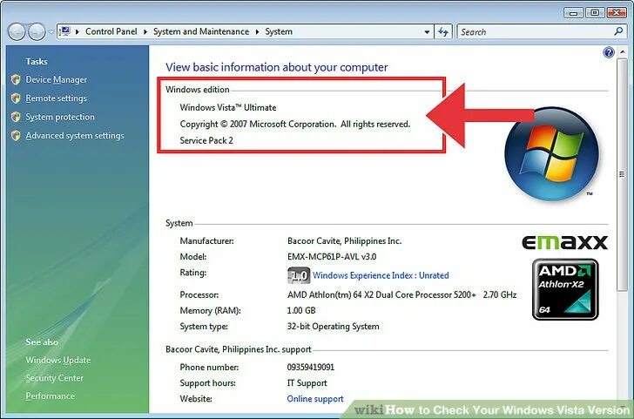
Task: Open the address bar history dropdown arrow
Action: [x=427, y=32]
